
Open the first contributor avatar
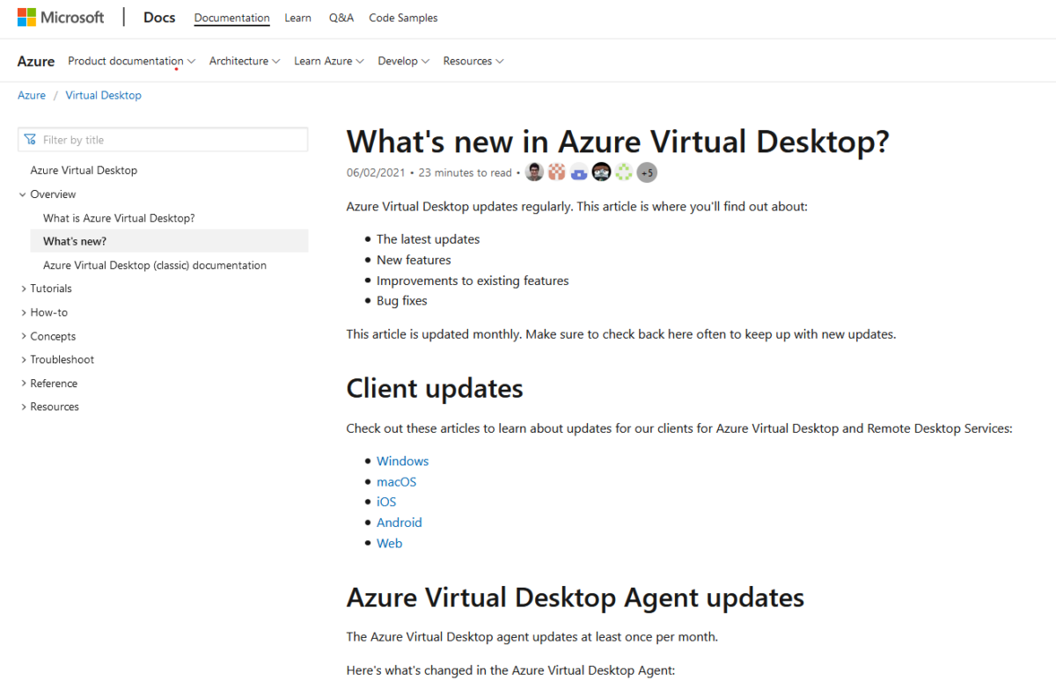534,172
